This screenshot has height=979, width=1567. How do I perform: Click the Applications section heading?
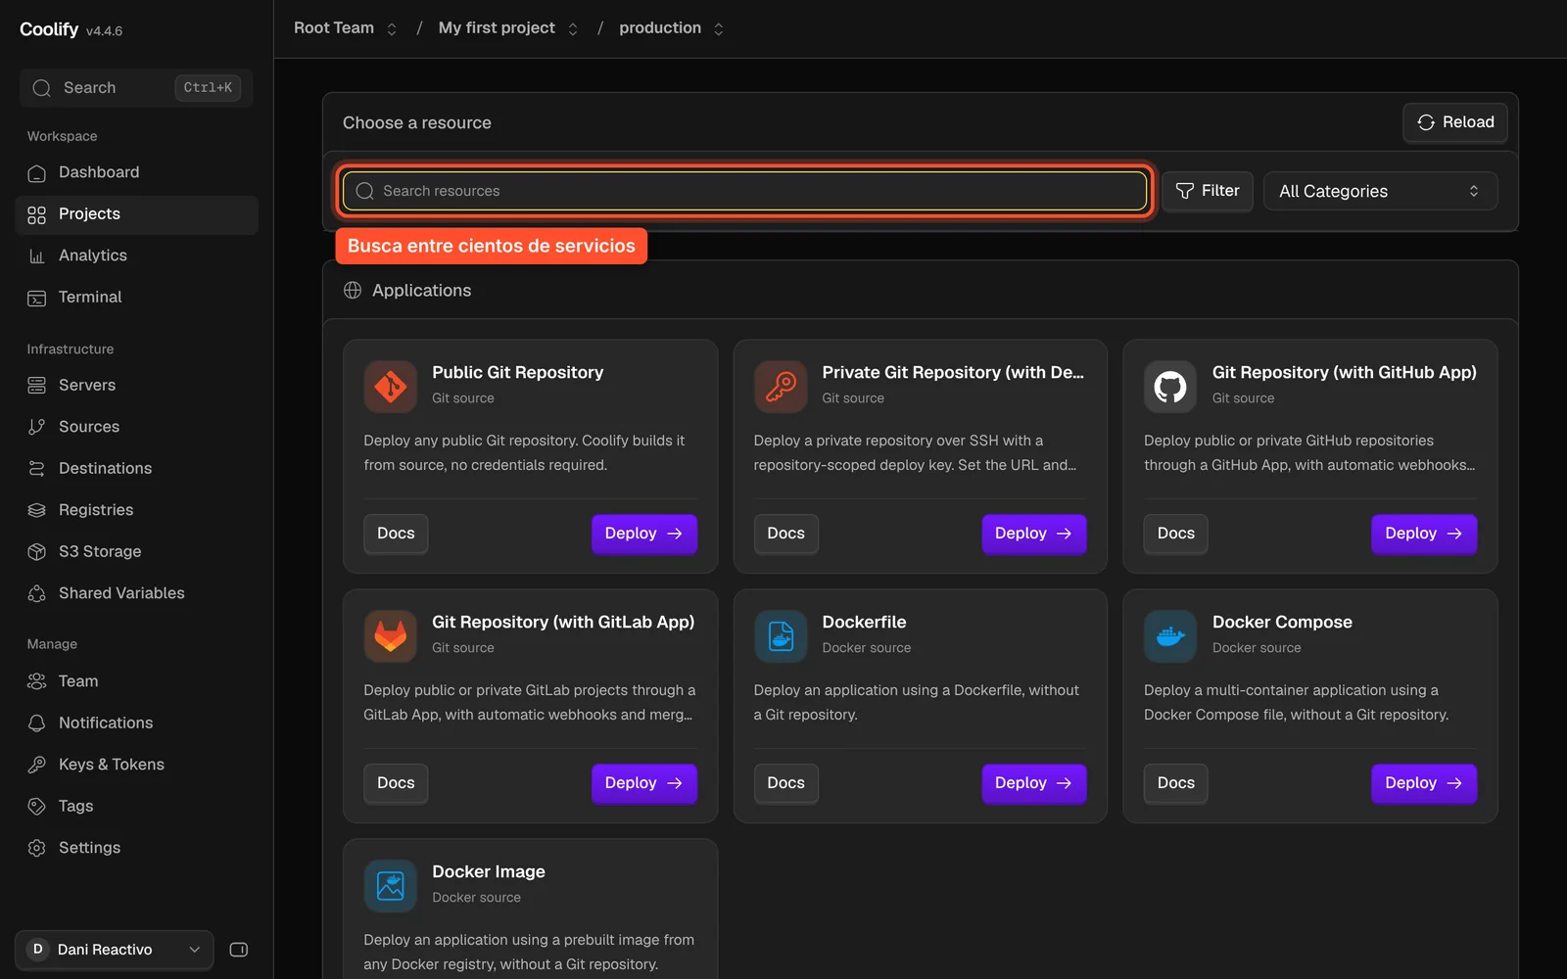point(421,290)
